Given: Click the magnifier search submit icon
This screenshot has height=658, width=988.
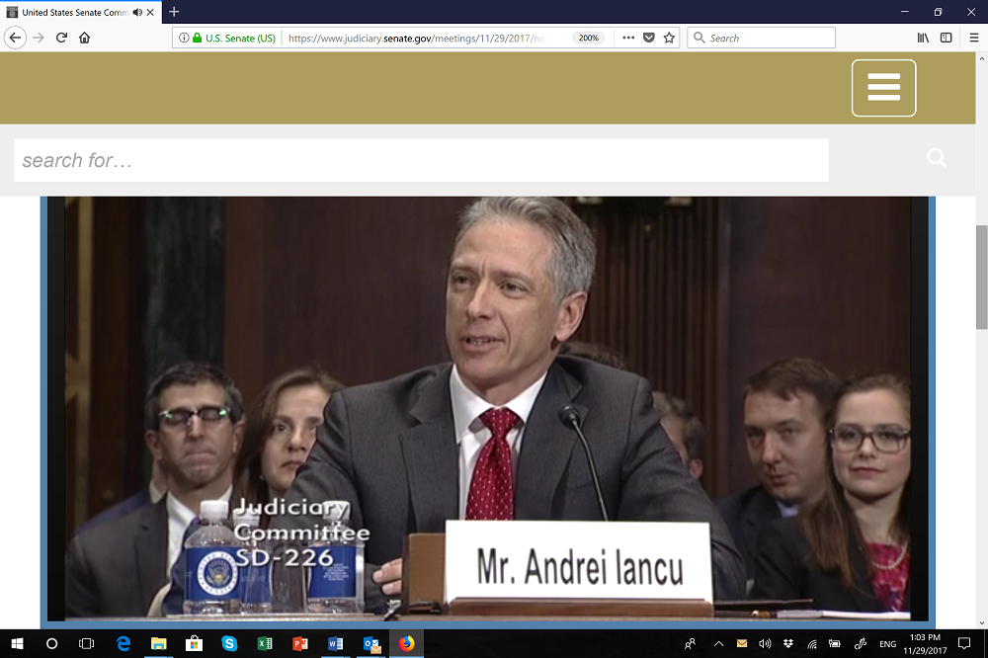Looking at the screenshot, I should click(936, 158).
